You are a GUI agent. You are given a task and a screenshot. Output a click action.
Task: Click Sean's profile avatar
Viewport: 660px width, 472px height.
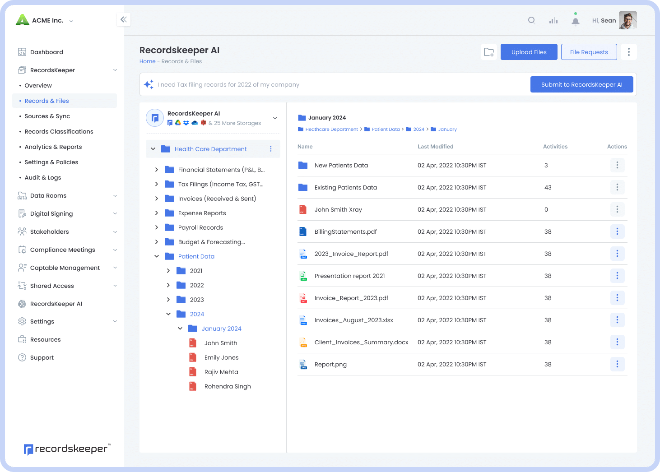point(627,20)
